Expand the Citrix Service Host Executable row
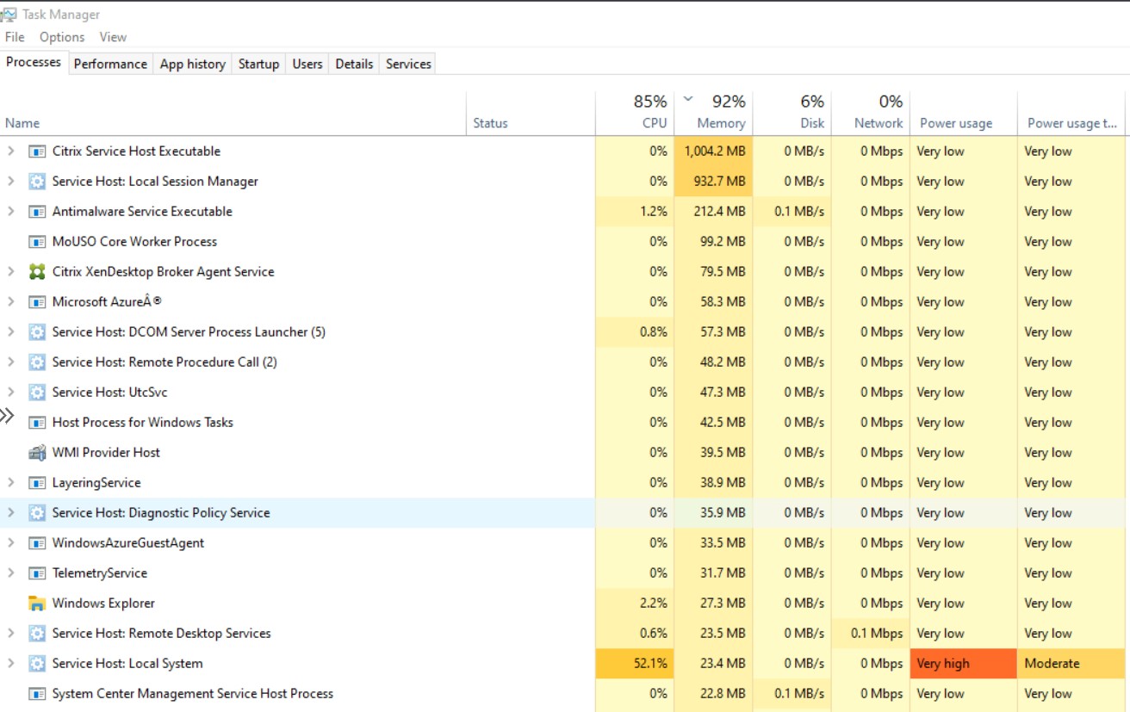1130x712 pixels. coord(11,152)
